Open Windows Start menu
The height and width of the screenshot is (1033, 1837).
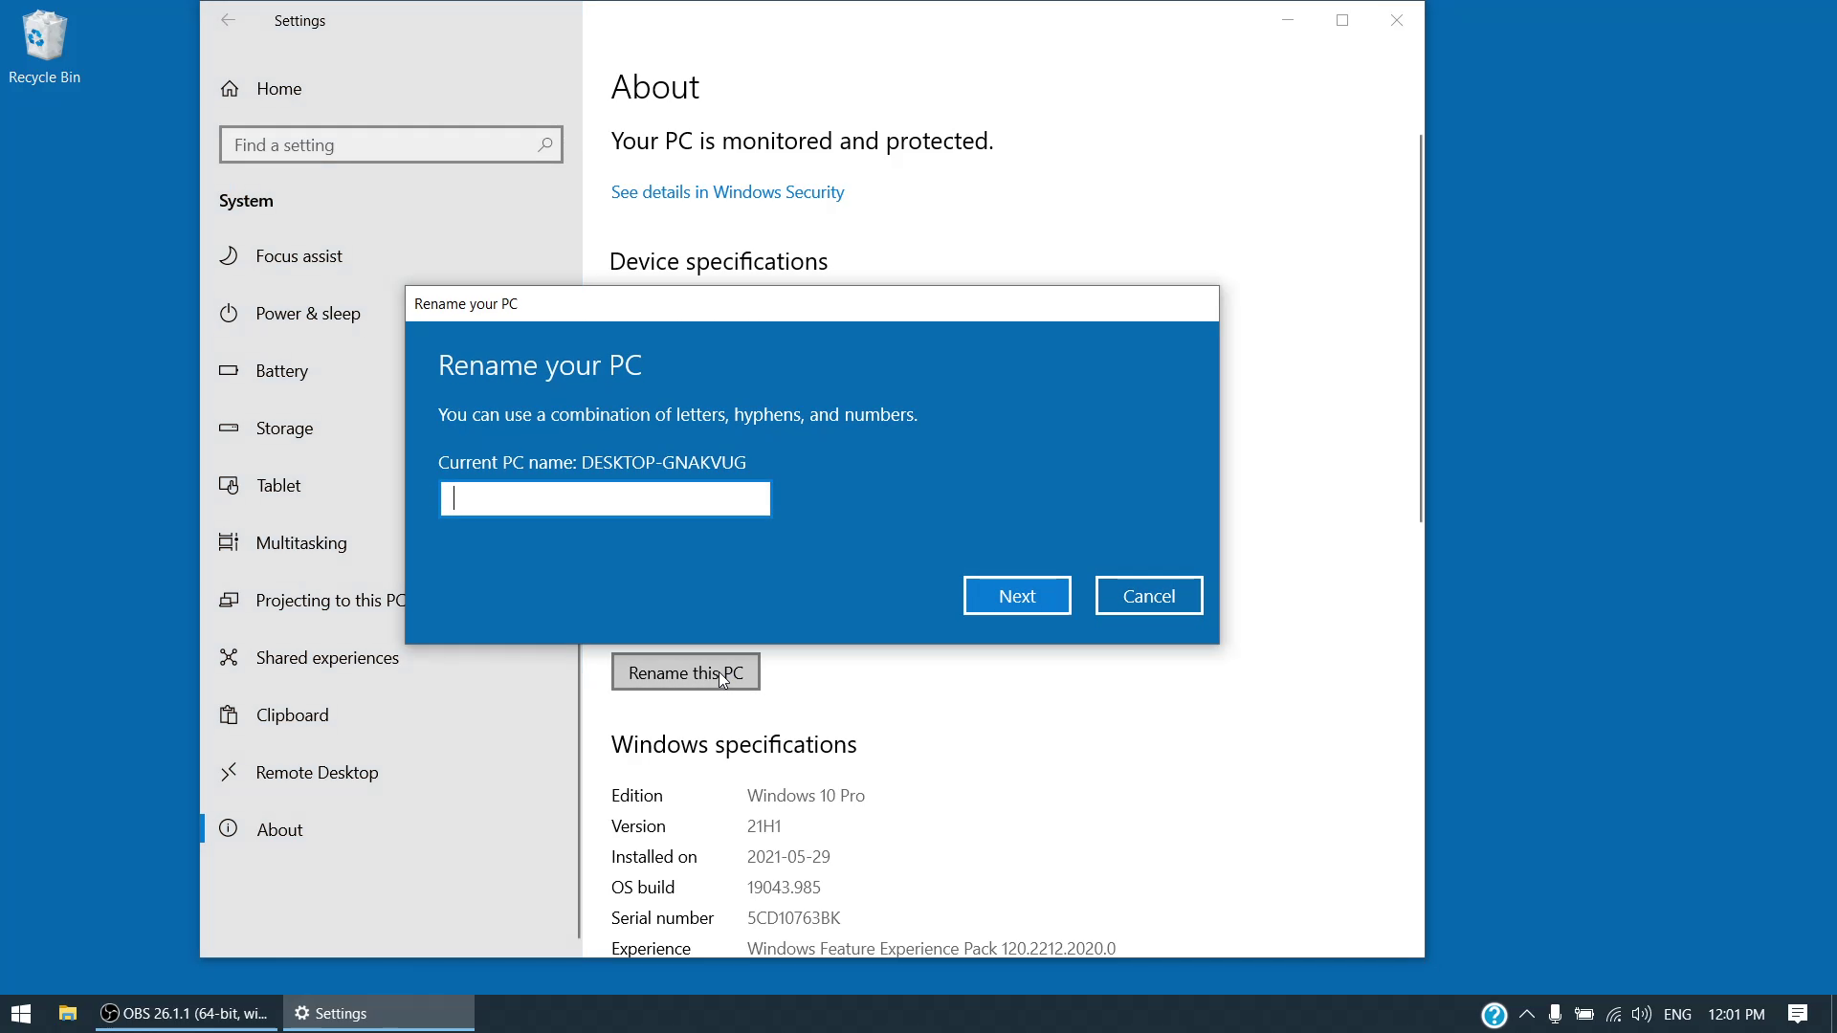pyautogui.click(x=21, y=1013)
